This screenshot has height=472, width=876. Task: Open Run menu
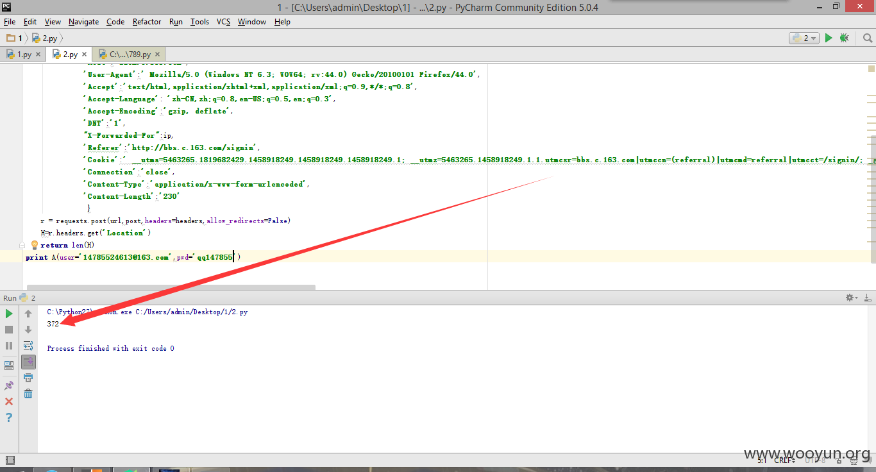(x=176, y=22)
